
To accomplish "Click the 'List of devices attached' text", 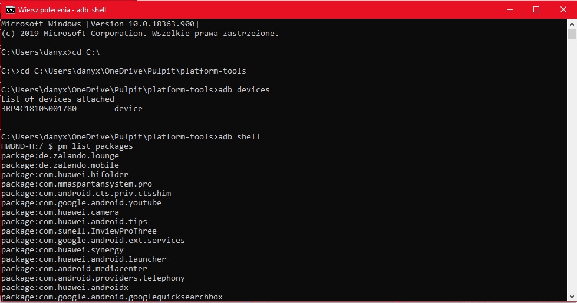I will coord(58,99).
